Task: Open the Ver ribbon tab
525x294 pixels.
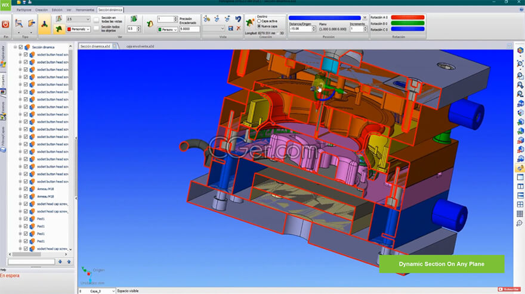Action: click(69, 10)
